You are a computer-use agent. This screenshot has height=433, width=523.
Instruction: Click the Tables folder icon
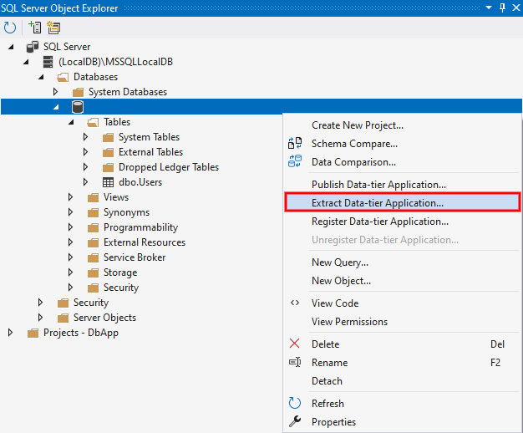point(93,122)
